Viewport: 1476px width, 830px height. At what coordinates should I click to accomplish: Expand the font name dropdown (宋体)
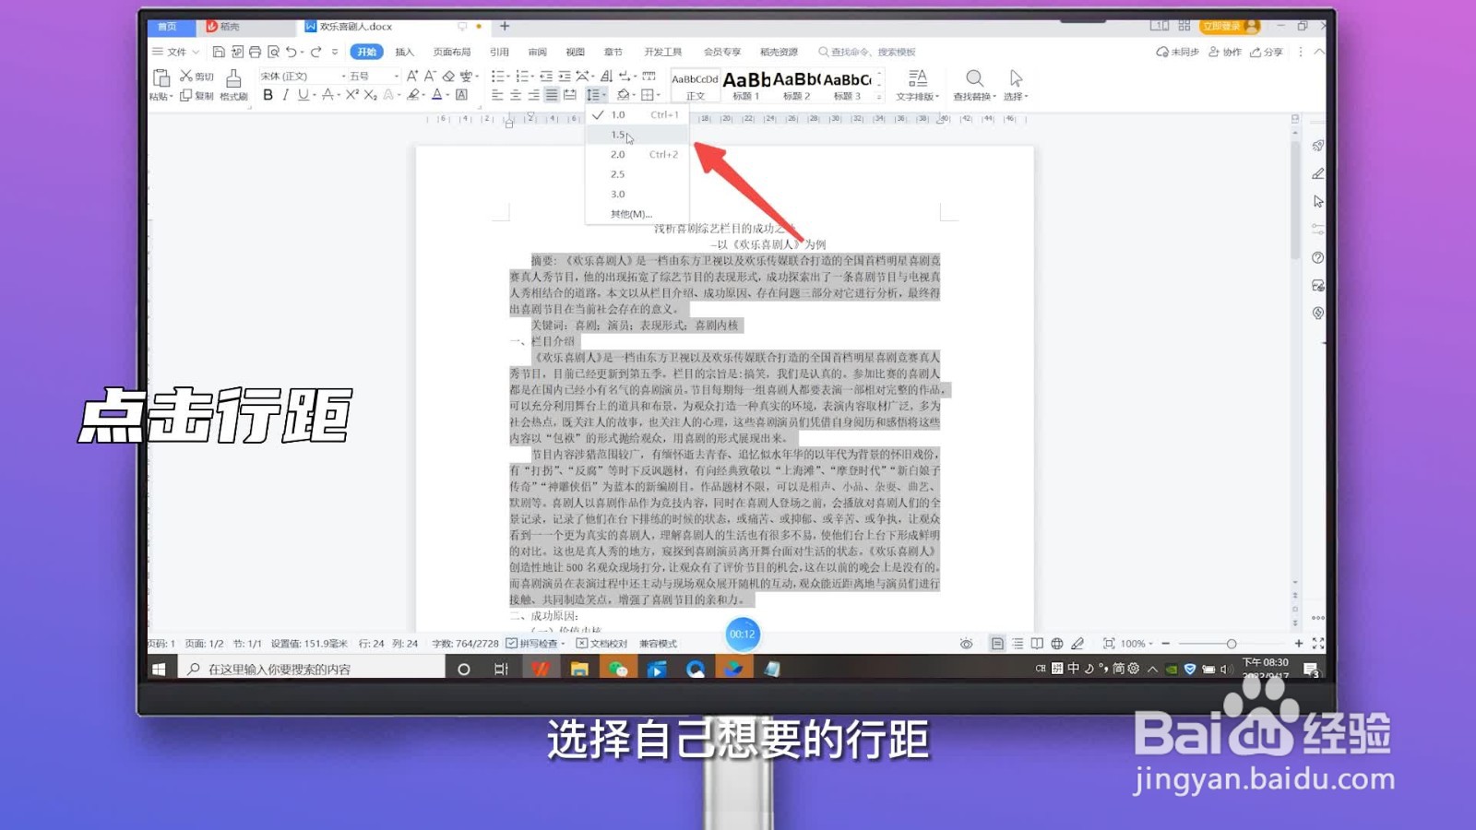[x=343, y=75]
